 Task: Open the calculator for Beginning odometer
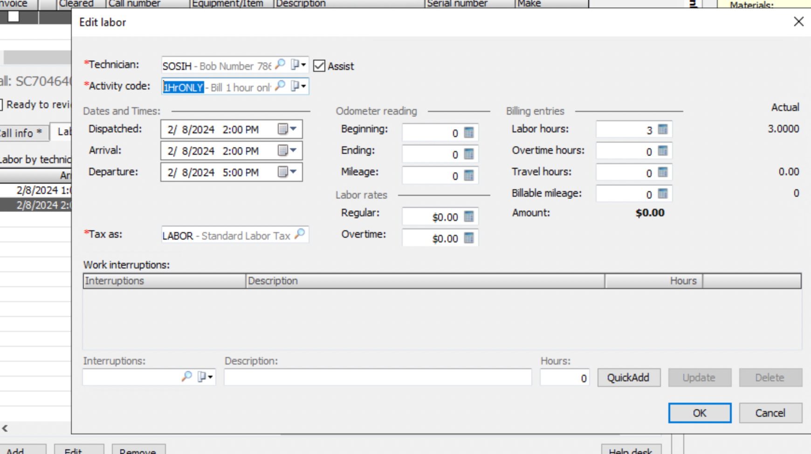pyautogui.click(x=469, y=133)
